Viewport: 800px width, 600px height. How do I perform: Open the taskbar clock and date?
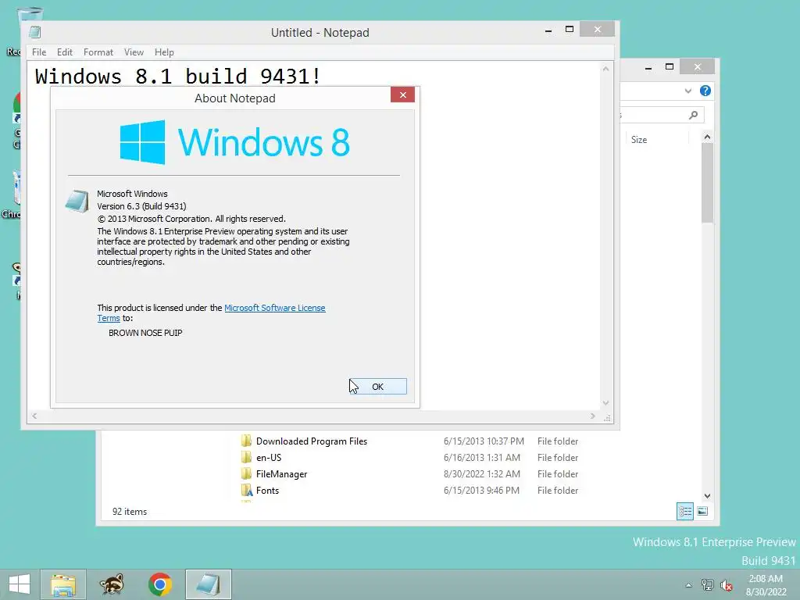point(766,585)
